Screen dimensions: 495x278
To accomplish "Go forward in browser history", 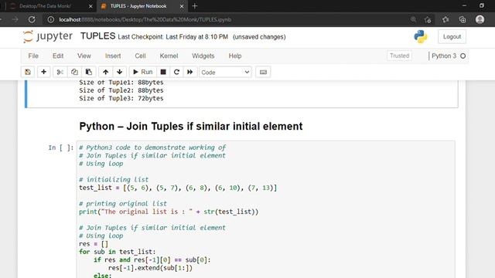I will (x=15, y=19).
